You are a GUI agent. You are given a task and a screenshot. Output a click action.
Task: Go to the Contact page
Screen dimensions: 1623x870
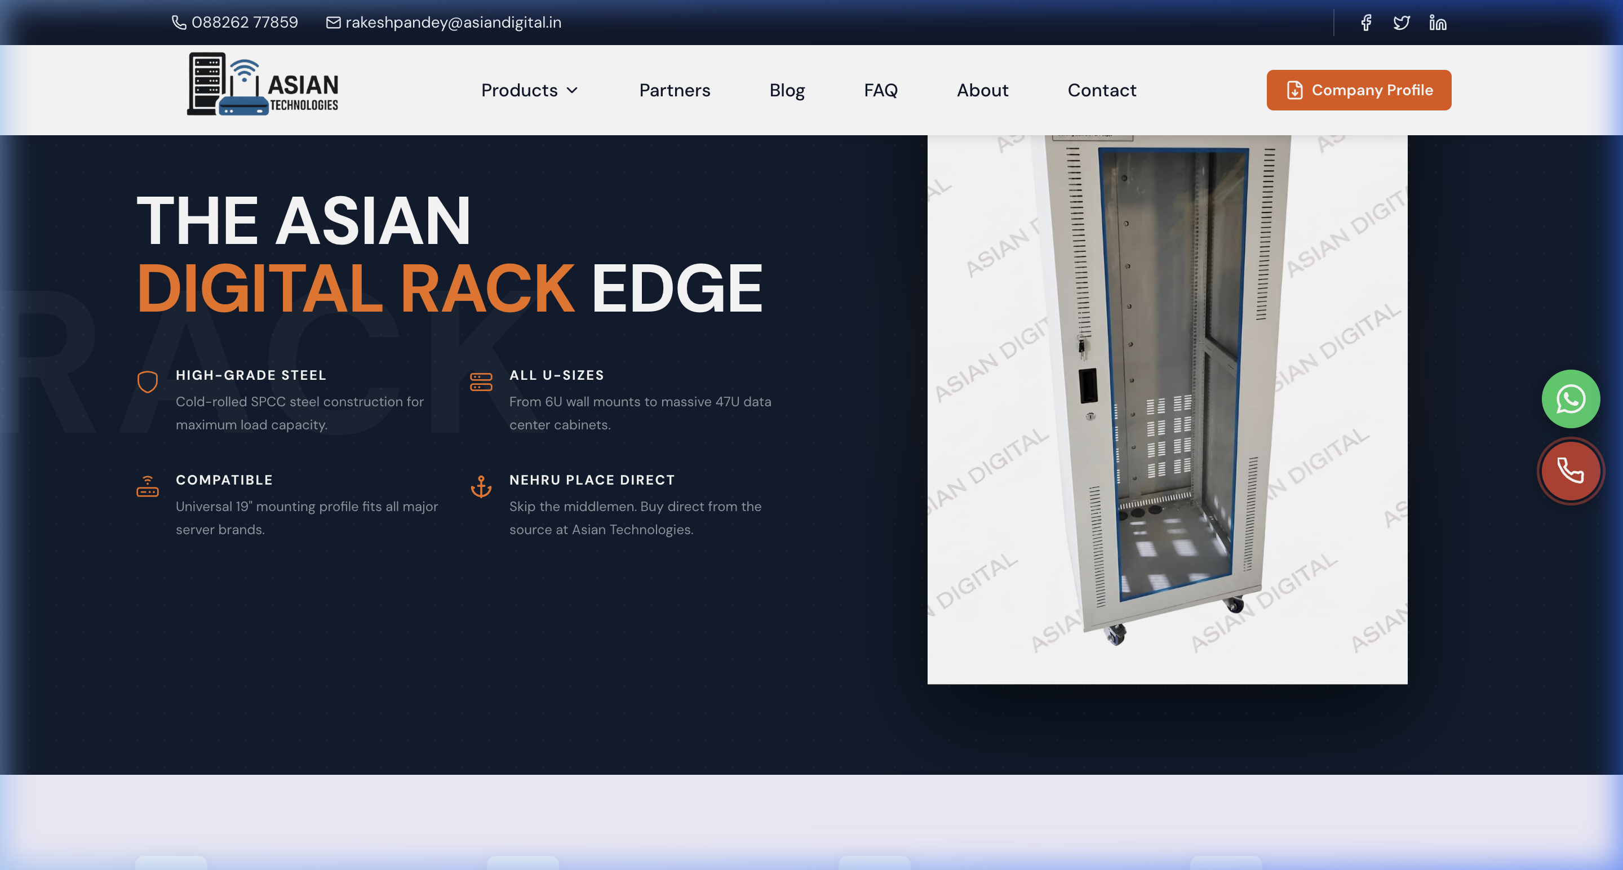[x=1102, y=90]
